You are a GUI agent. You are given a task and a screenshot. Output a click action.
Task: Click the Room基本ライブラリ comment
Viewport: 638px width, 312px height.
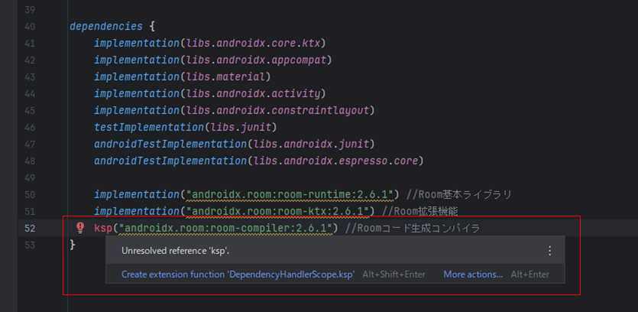[x=460, y=194]
